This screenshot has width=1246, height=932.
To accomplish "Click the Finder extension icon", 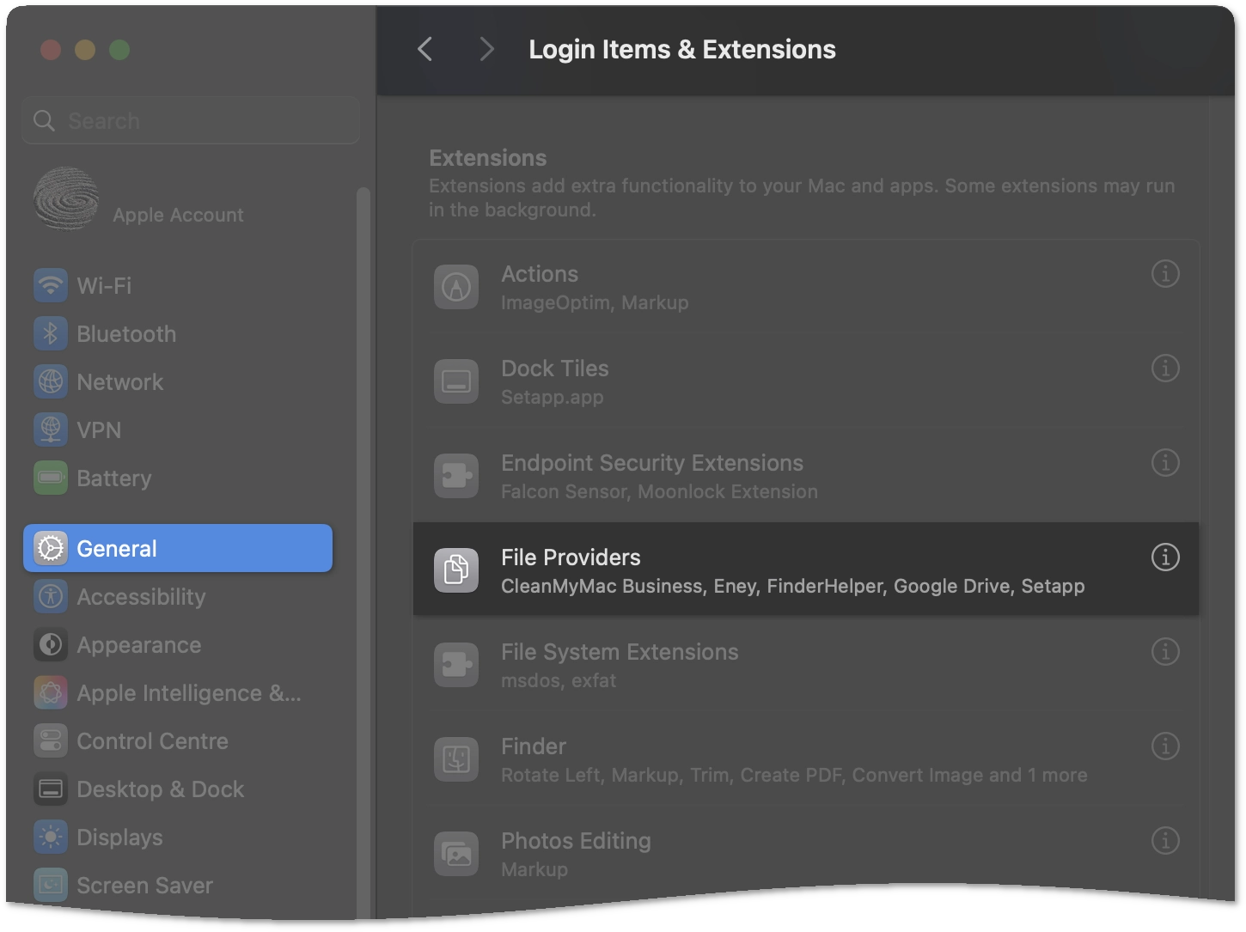I will pos(456,759).
